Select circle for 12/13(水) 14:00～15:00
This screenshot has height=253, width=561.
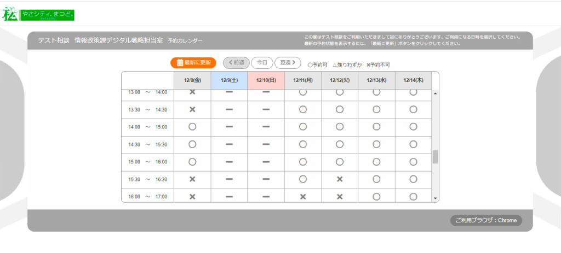(x=376, y=127)
